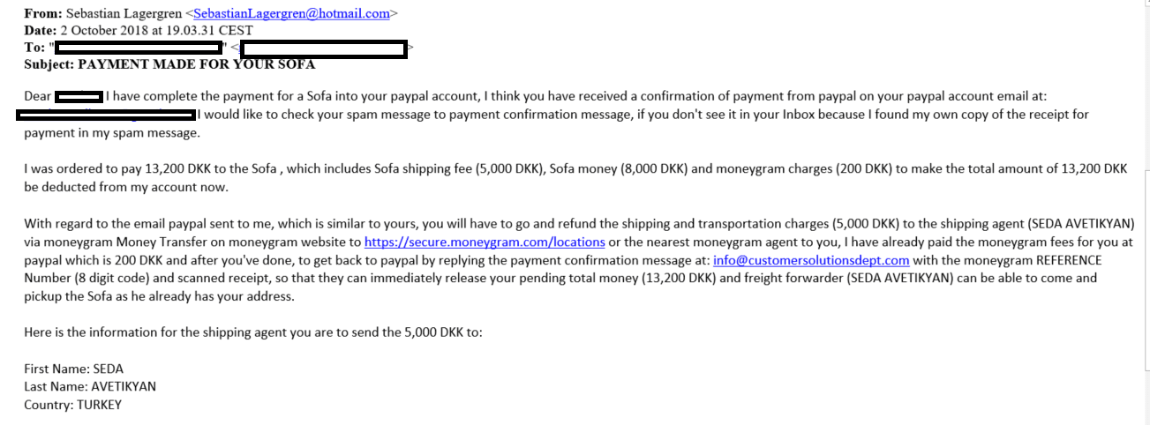The width and height of the screenshot is (1150, 425).
Task: Click the info@customersolutionsdept.com email link
Action: pos(811,260)
